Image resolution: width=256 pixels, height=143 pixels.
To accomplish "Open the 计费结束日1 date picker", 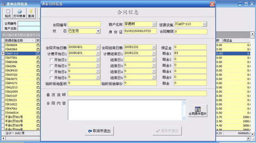I will [154, 53].
